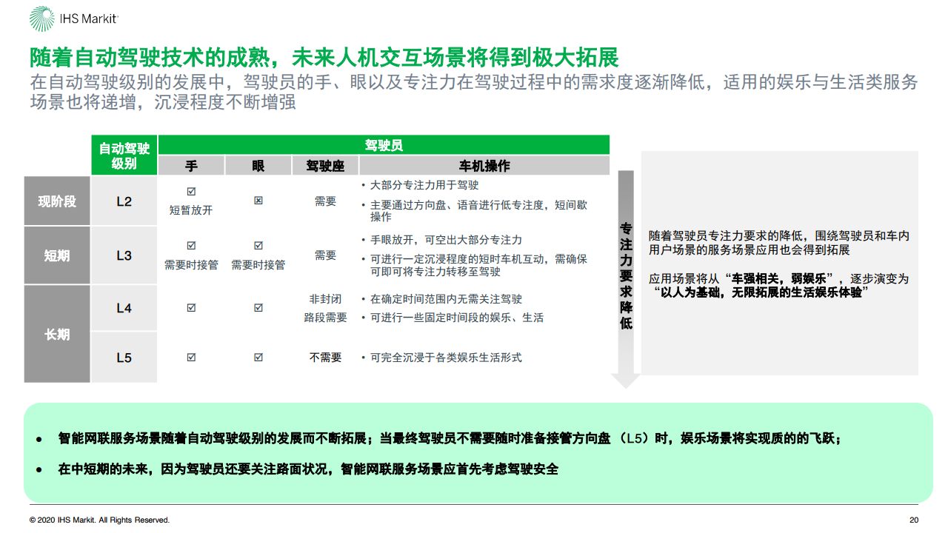
Task: Click the page number 20
Action: tap(914, 520)
